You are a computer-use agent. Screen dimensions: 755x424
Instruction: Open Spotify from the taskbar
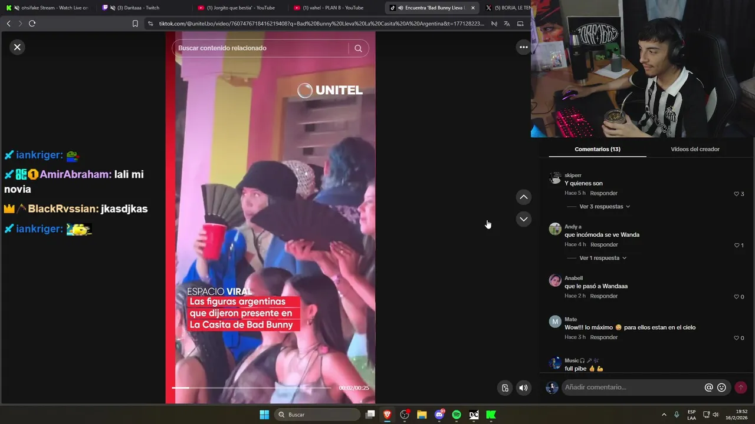[x=457, y=415]
